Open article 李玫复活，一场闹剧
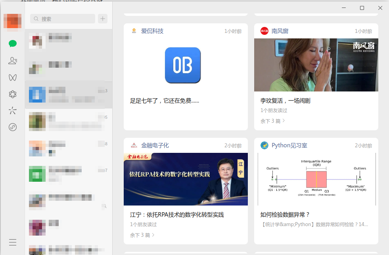This screenshot has height=255, width=389. (285, 101)
